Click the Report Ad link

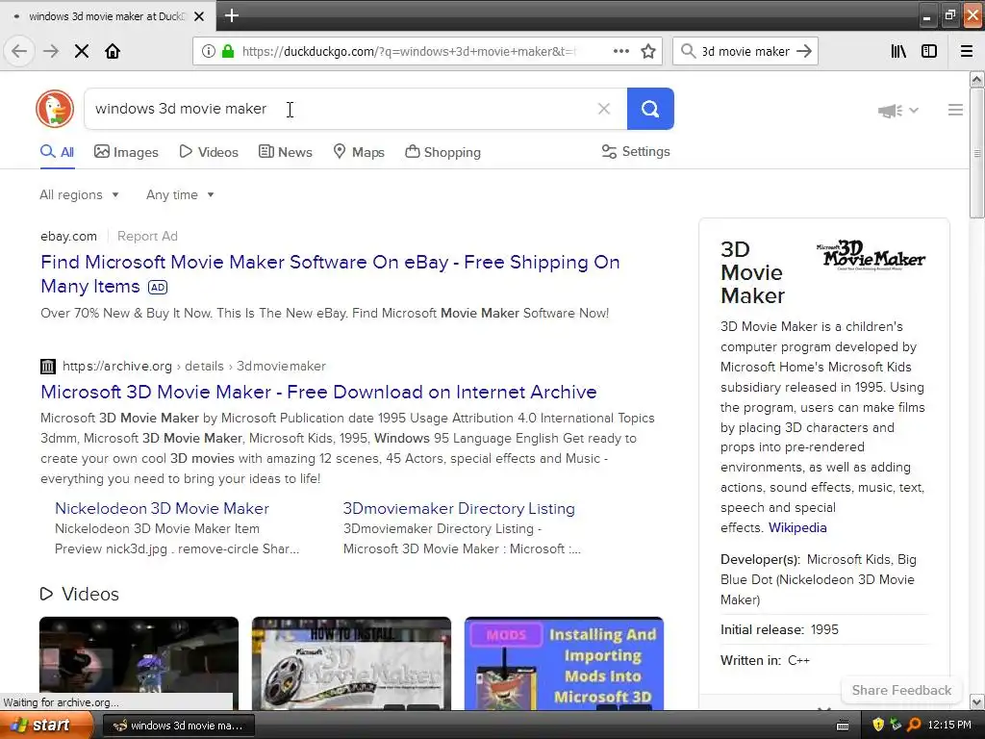[147, 237]
